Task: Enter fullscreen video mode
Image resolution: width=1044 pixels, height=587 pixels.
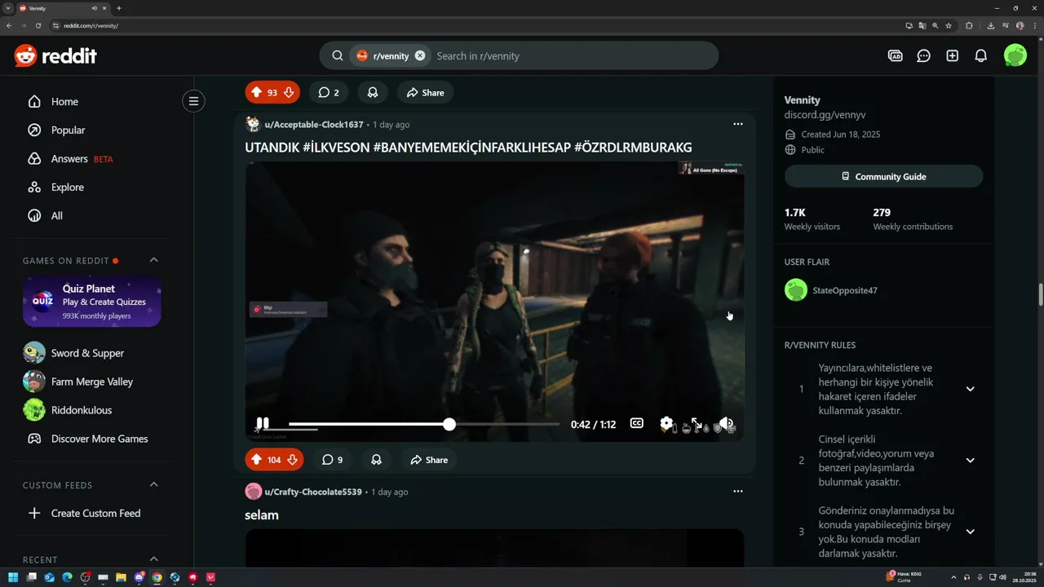Action: pyautogui.click(x=696, y=424)
